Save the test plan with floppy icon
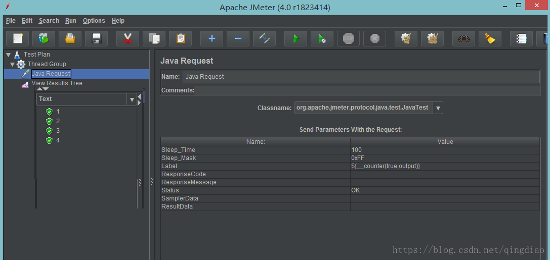This screenshot has width=550, height=260. (97, 38)
